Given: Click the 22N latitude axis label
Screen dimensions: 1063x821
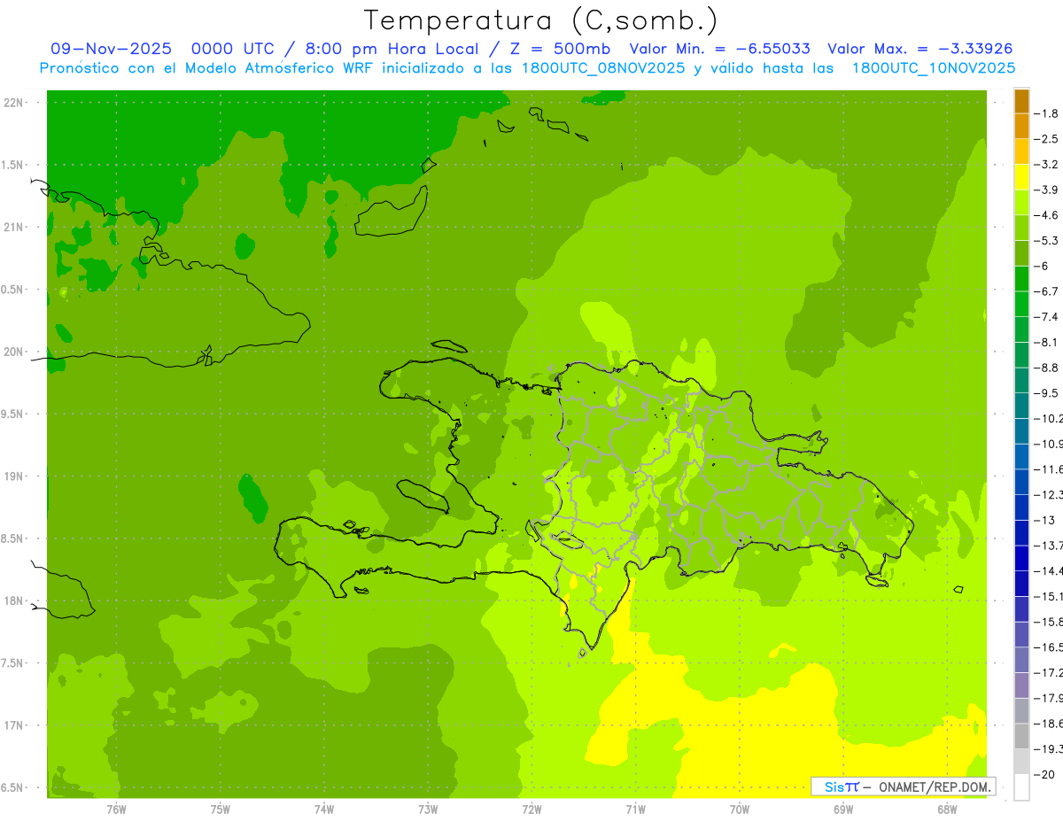Looking at the screenshot, I should pos(13,103).
